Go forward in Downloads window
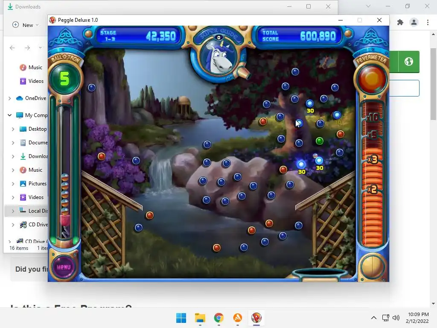This screenshot has width=437, height=328. coord(27,48)
